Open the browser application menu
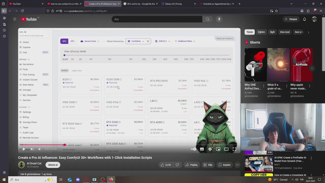 (321, 11)
